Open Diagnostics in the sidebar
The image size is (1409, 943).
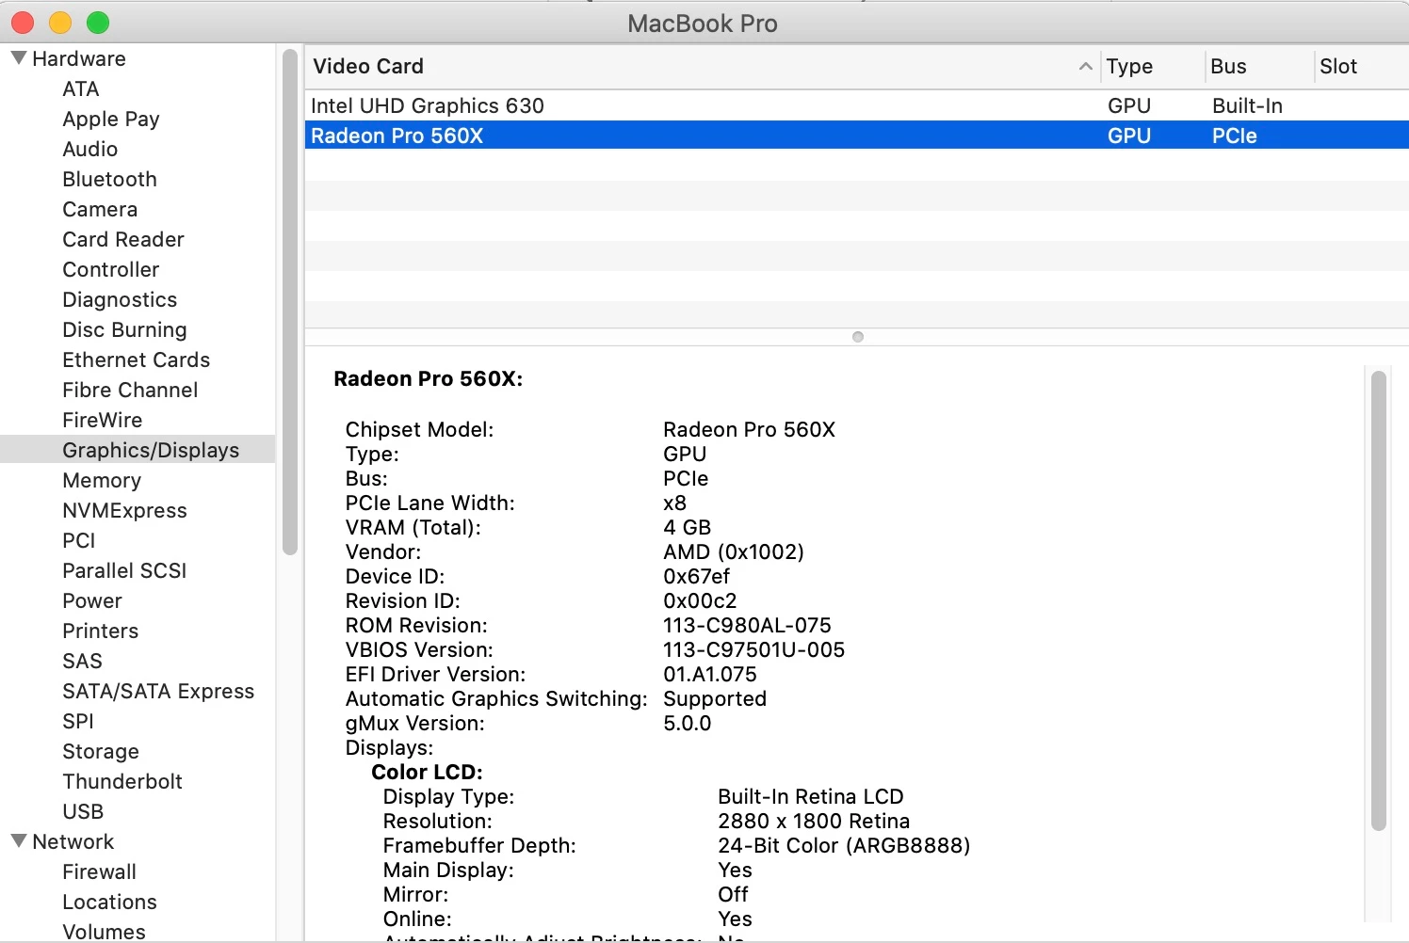point(120,299)
